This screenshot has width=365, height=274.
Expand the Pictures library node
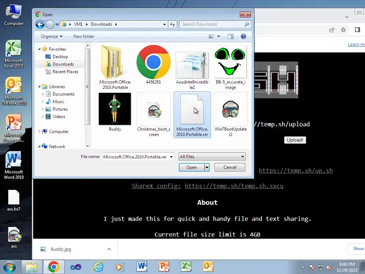coord(43,109)
